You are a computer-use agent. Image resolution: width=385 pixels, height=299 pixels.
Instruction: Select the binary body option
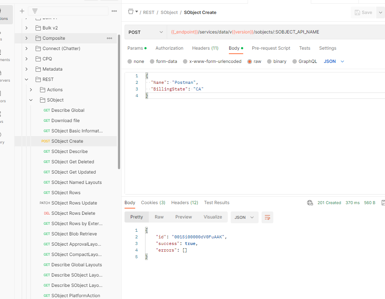tap(269, 61)
